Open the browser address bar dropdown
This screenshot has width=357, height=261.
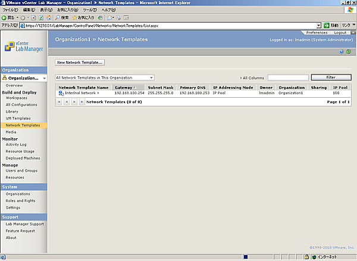coord(319,26)
